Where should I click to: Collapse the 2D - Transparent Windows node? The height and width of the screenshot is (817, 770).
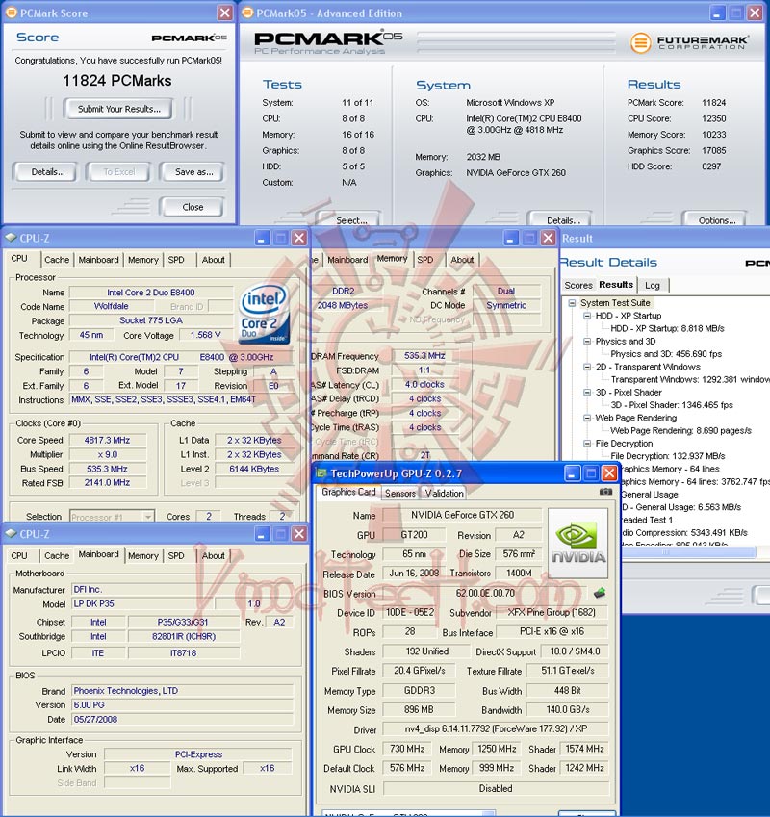coord(586,367)
